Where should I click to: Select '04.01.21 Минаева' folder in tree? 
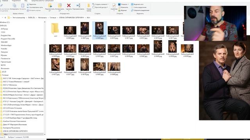pos(10,85)
